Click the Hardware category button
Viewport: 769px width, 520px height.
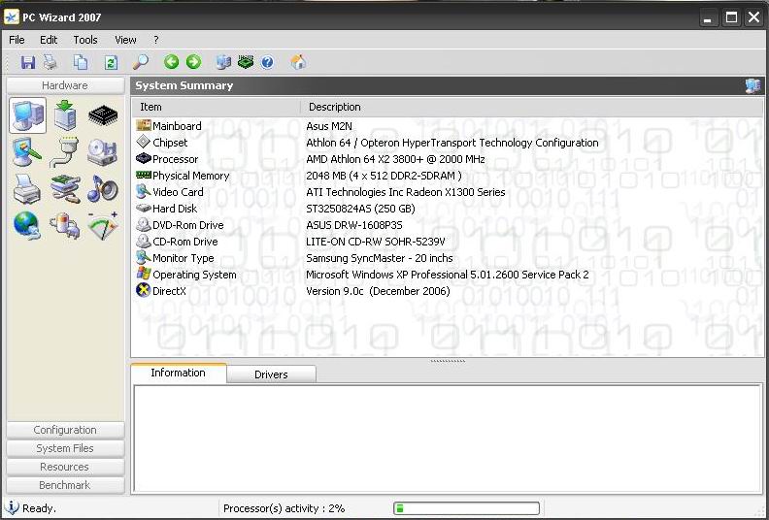pyautogui.click(x=65, y=85)
